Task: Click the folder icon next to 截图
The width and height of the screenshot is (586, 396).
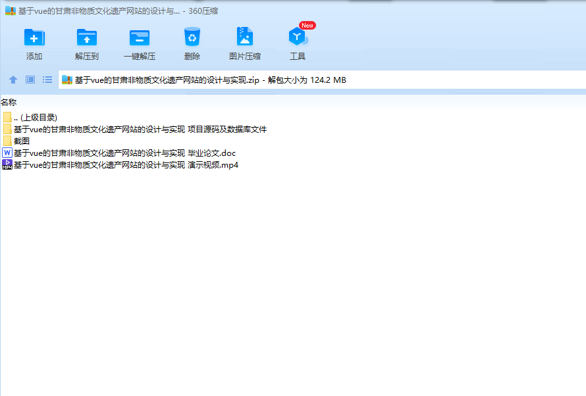Action: [x=7, y=141]
